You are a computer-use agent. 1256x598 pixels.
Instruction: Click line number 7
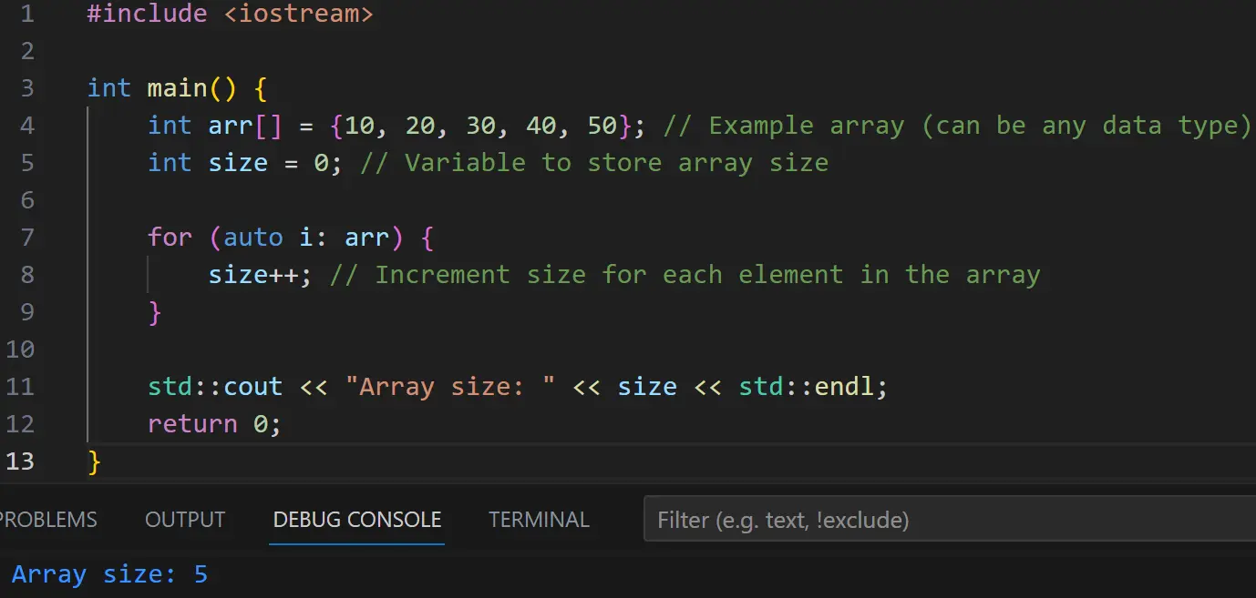pyautogui.click(x=27, y=237)
